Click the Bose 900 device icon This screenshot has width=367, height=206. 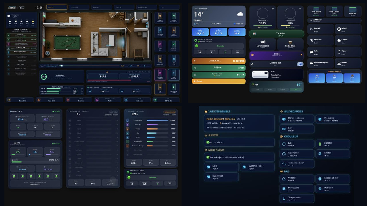click(x=127, y=125)
